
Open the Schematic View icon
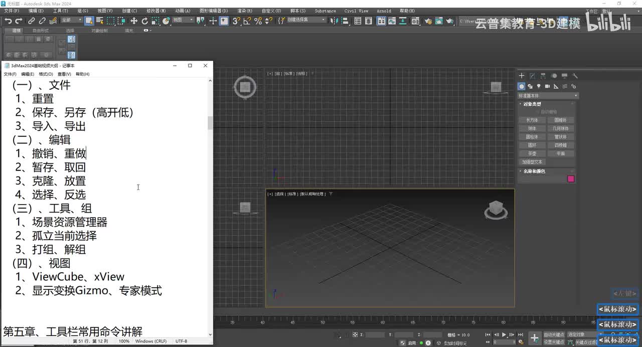pos(403,21)
